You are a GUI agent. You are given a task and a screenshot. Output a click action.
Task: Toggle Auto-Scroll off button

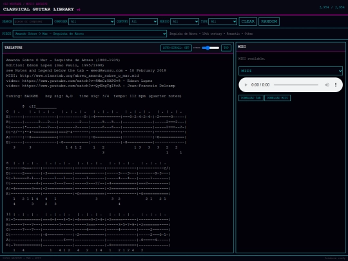[x=176, y=48]
